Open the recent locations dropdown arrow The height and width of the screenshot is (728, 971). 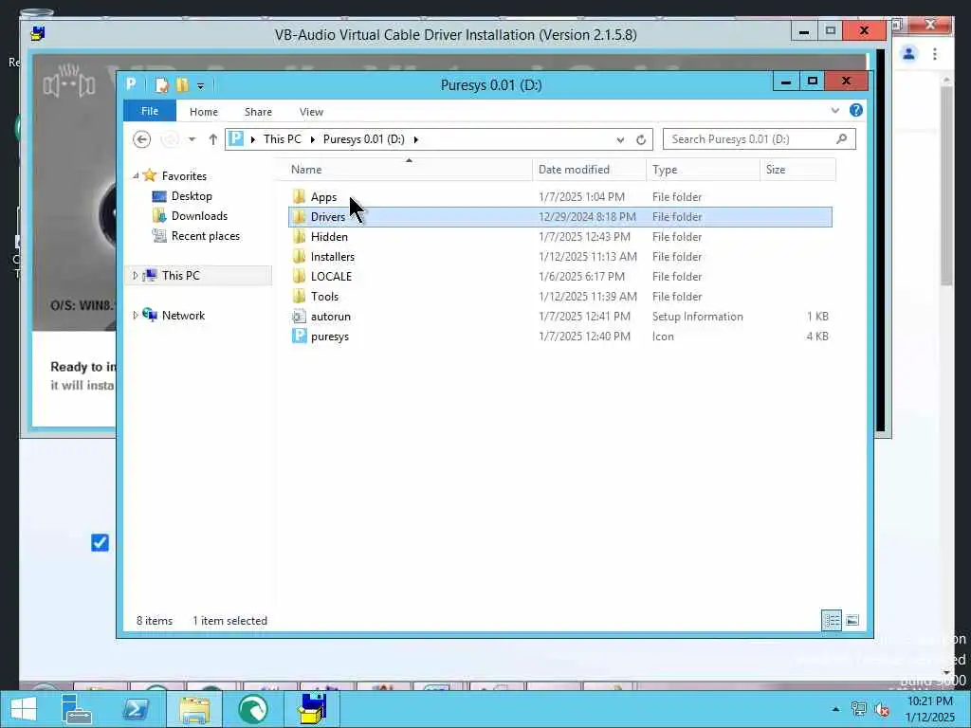pos(192,139)
